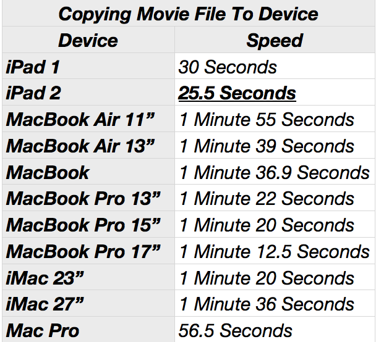
Task: Click the 1 Minute 22 Seconds value
Action: point(267,199)
